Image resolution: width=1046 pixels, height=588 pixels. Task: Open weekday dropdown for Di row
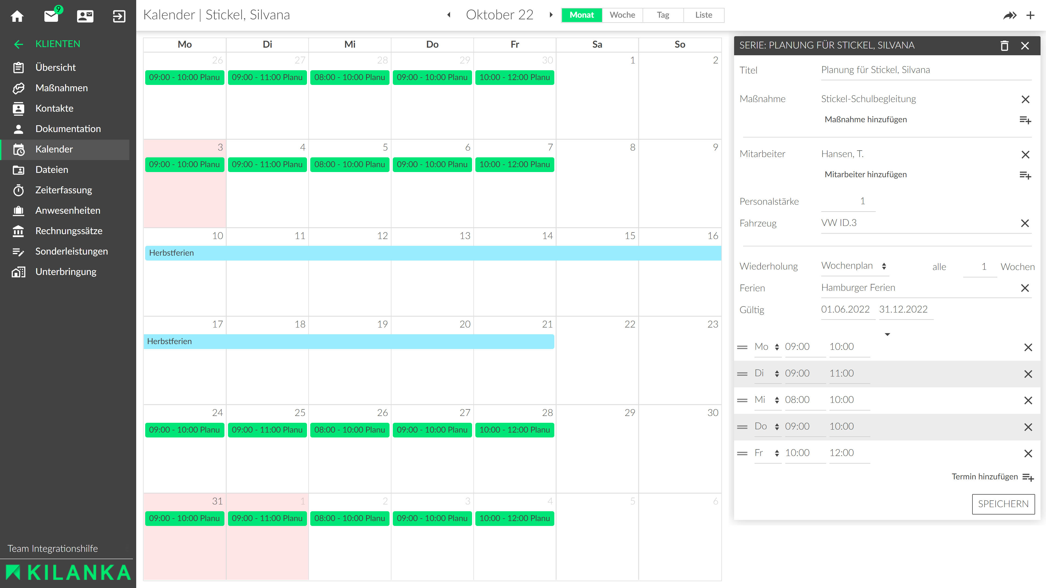[767, 373]
